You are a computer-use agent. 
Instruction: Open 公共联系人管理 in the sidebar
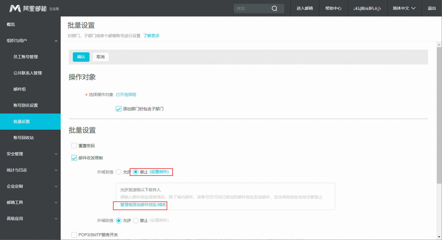pos(30,73)
